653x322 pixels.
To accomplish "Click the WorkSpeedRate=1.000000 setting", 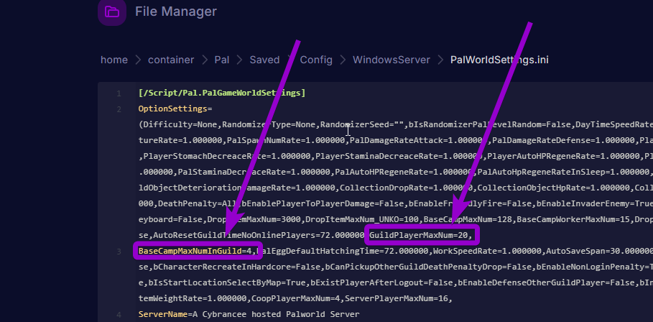I will click(x=488, y=251).
